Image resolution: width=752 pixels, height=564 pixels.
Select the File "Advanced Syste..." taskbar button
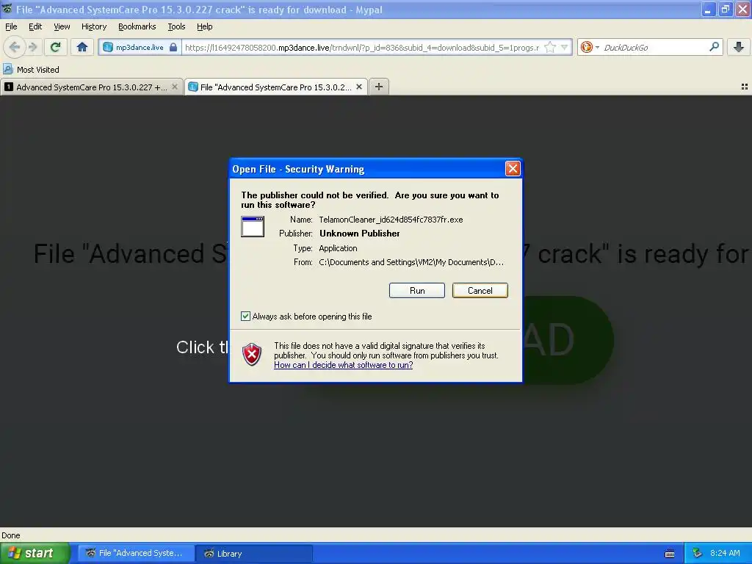coord(136,554)
